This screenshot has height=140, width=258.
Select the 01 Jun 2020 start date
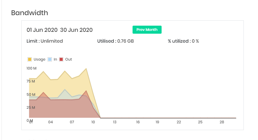42,30
